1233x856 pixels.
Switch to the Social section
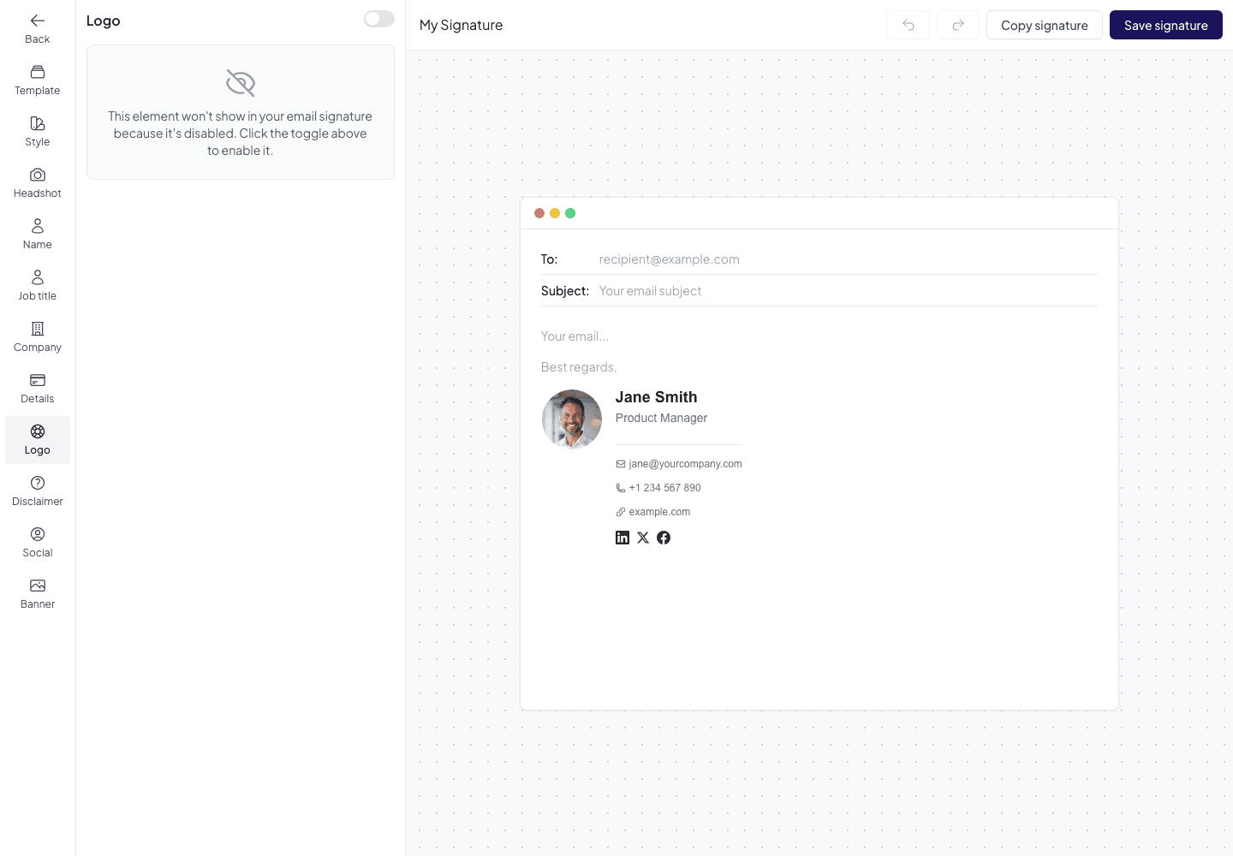pos(38,542)
